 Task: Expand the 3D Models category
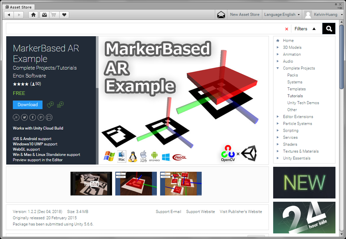278,47
